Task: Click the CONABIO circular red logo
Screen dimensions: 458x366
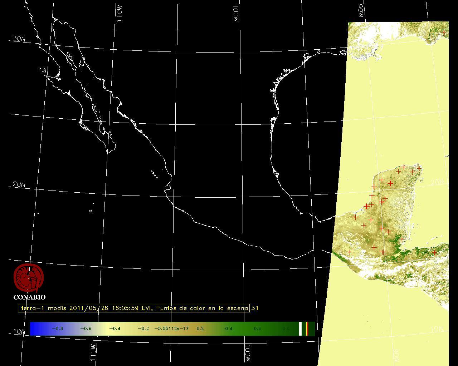Action: tap(29, 278)
